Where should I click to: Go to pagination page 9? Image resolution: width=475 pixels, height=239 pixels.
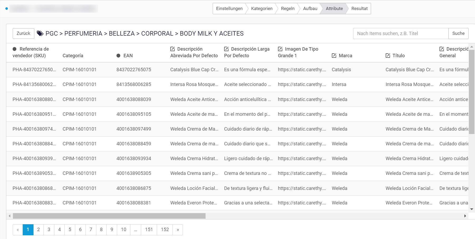(x=112, y=230)
